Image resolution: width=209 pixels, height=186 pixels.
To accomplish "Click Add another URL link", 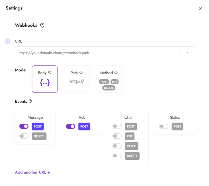I will pos(32,172).
